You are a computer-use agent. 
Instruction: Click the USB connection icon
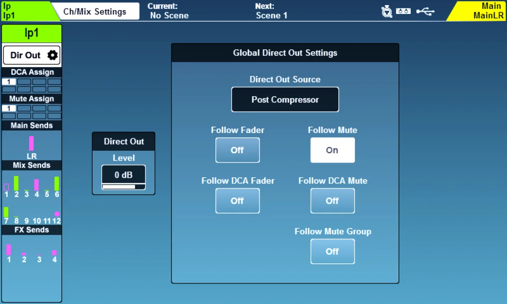425,11
